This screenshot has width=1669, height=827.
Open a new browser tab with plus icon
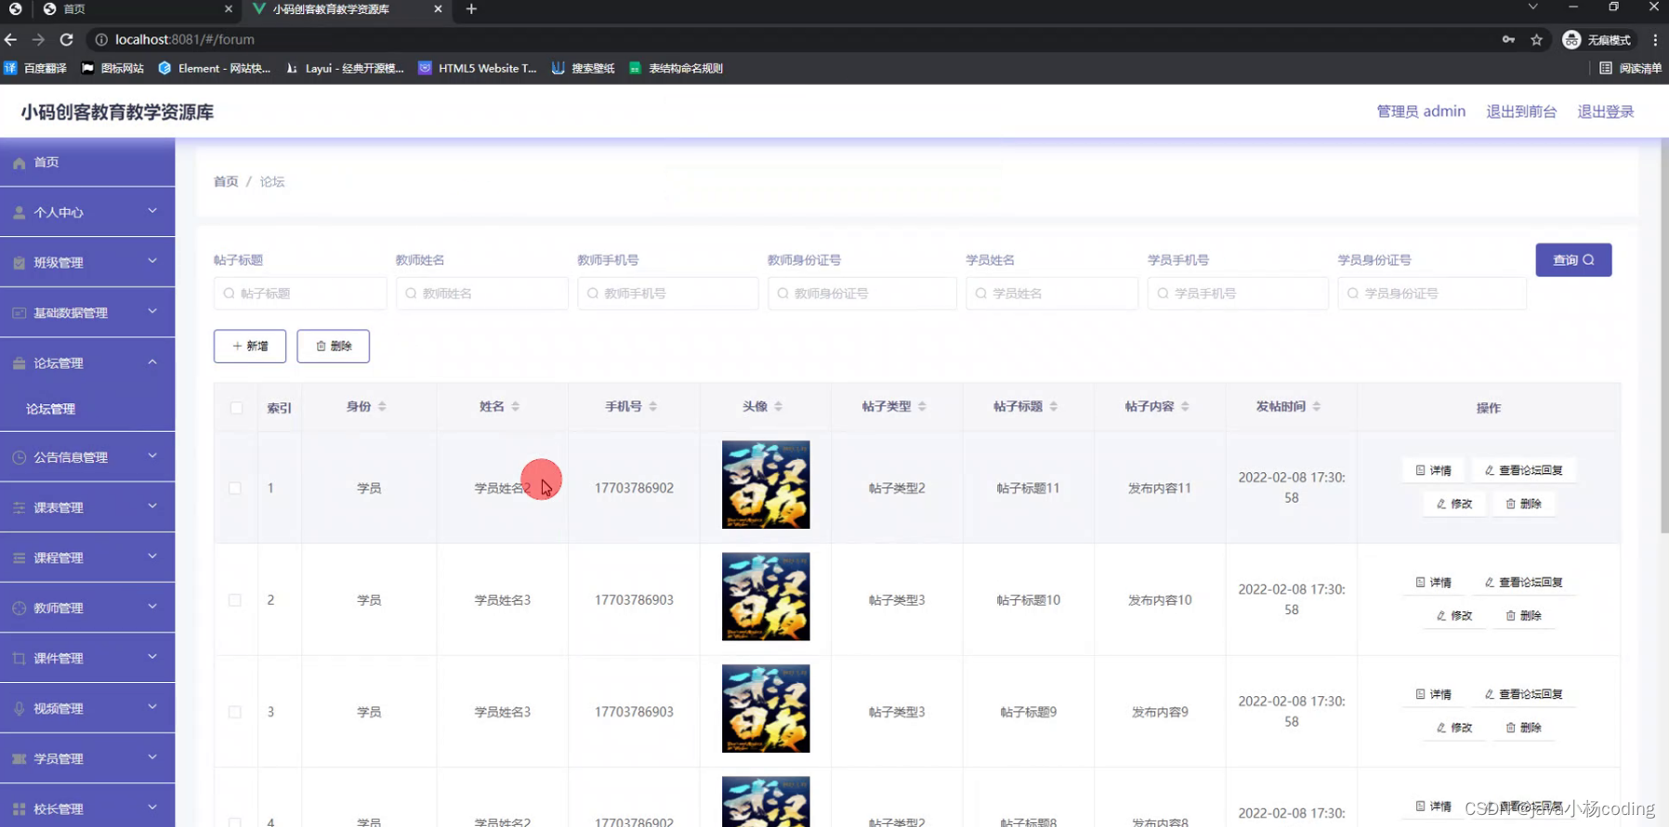point(471,9)
